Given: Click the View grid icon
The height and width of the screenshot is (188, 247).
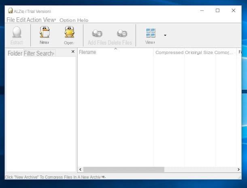Looking at the screenshot, I should coord(151,33).
